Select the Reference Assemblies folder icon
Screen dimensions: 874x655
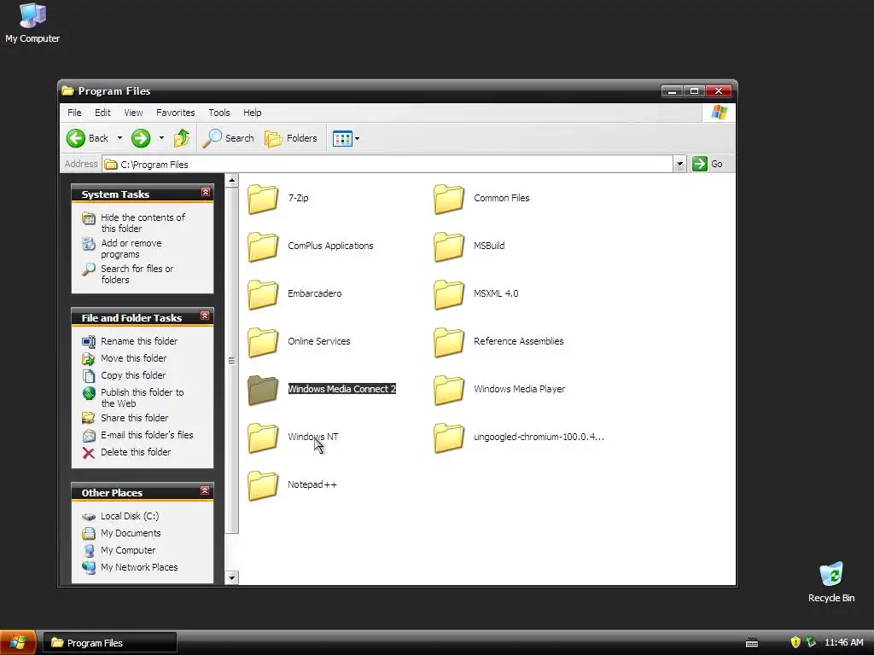(x=449, y=343)
